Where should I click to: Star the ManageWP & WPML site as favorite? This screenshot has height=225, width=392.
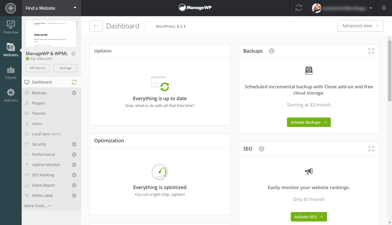click(x=73, y=53)
